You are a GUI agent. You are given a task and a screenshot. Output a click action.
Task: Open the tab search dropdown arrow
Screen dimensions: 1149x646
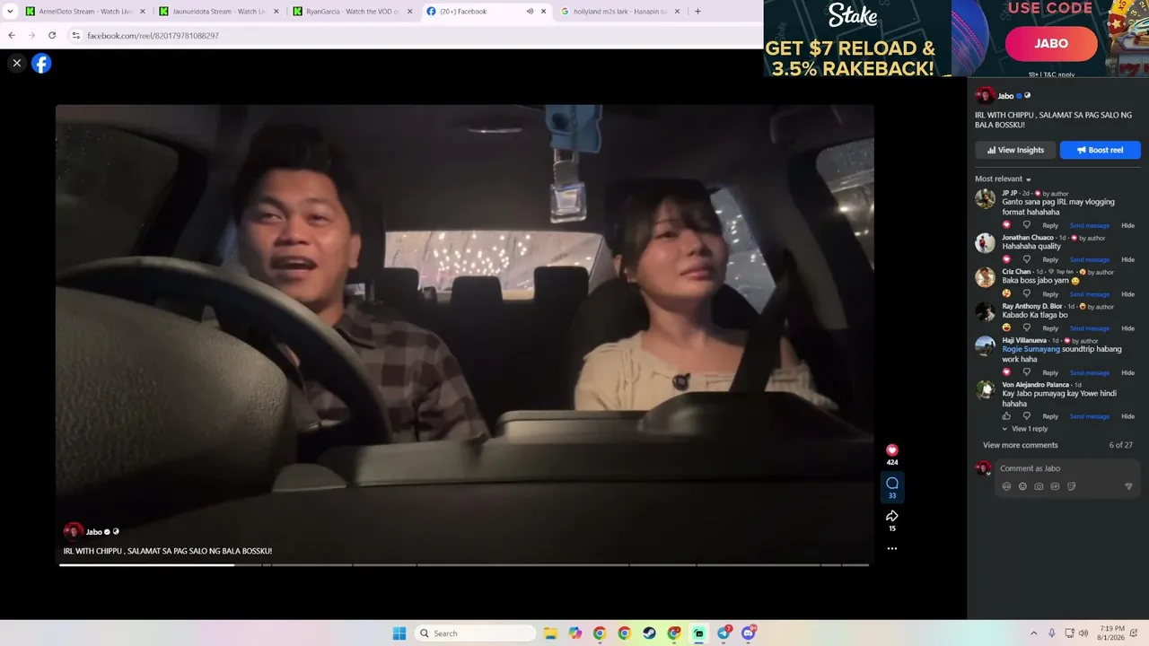click(x=9, y=12)
